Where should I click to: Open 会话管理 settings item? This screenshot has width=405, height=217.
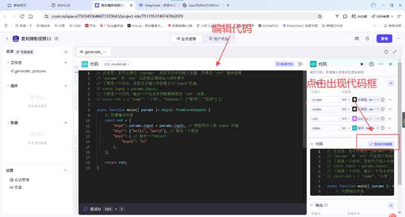(19, 180)
